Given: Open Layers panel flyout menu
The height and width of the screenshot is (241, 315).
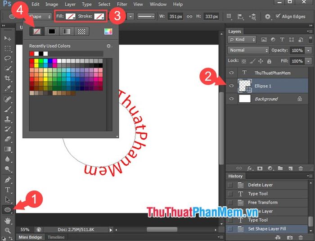Looking at the screenshot, I should click(310, 31).
